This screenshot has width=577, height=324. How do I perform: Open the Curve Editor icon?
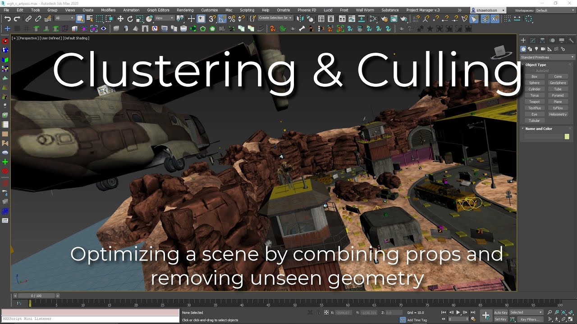click(x=352, y=18)
